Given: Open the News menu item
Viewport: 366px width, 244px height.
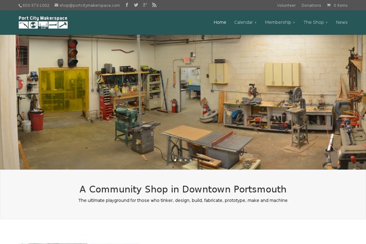Looking at the screenshot, I should click(342, 22).
